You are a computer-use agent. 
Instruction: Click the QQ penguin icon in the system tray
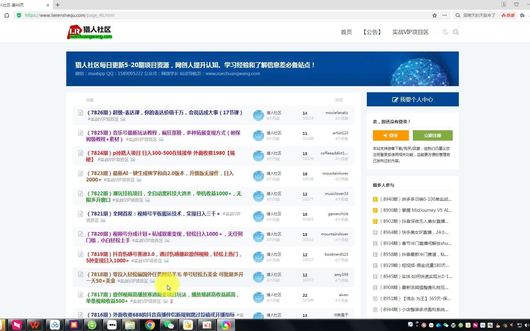coord(497,325)
